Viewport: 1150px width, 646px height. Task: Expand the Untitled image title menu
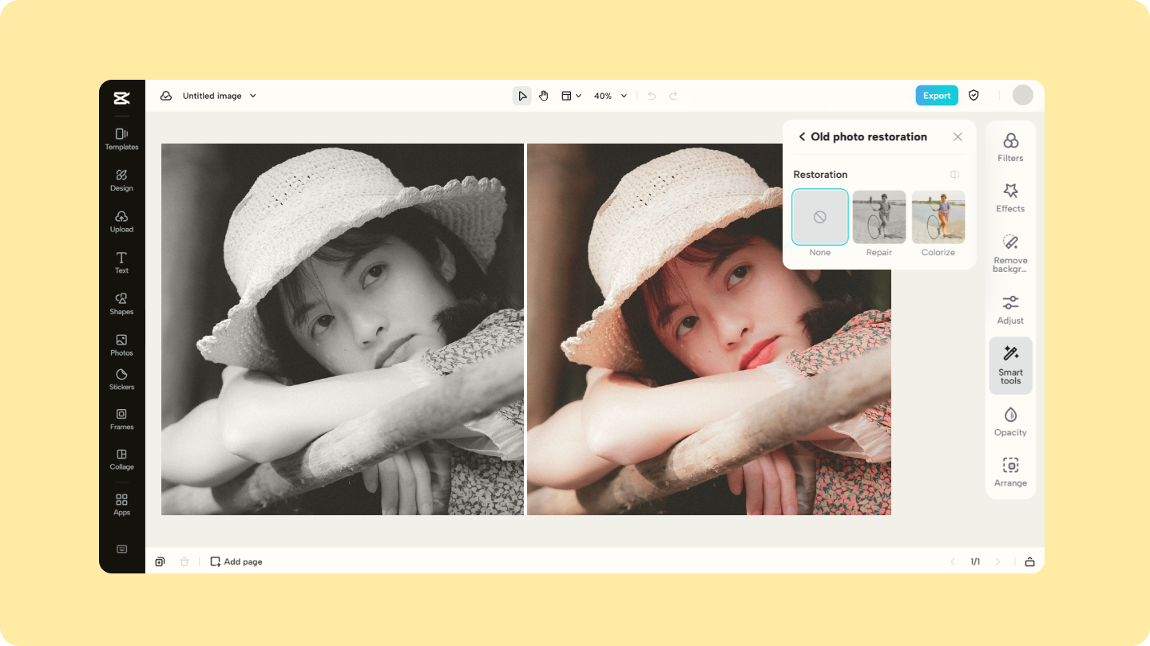pos(252,96)
